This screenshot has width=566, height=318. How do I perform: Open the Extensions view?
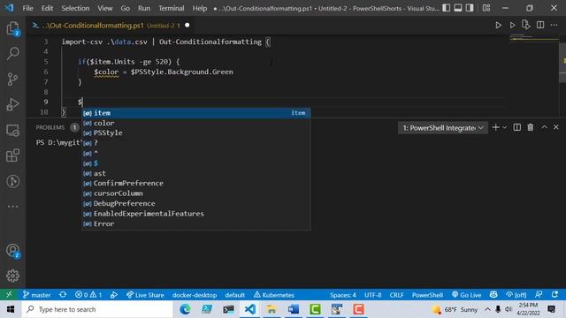coord(12,155)
